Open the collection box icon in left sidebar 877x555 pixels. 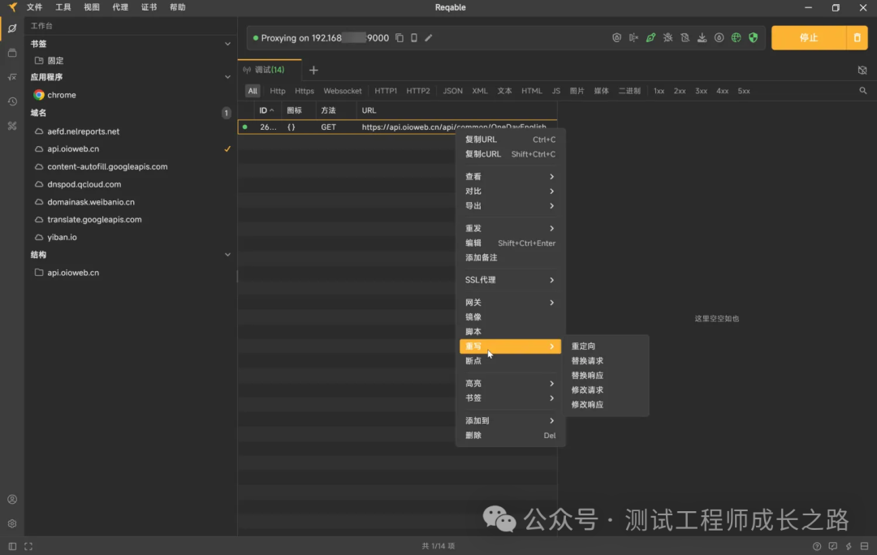tap(11, 53)
